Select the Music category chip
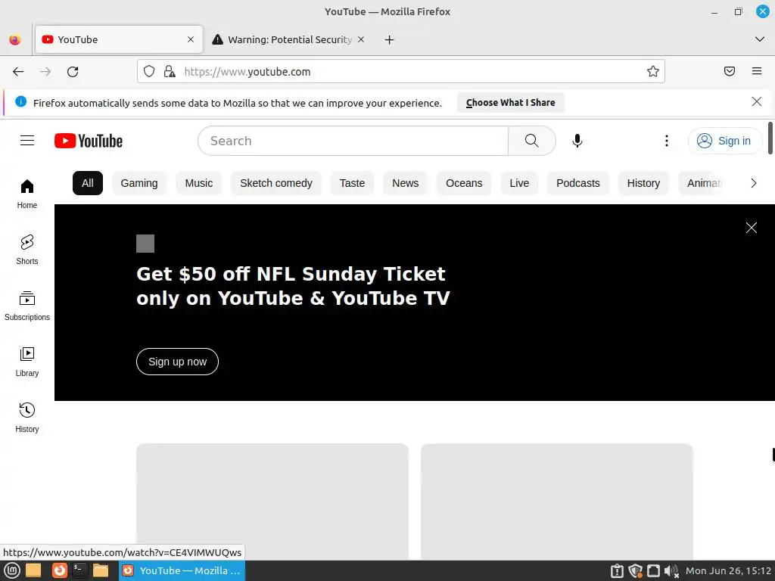This screenshot has width=775, height=581. 199,183
